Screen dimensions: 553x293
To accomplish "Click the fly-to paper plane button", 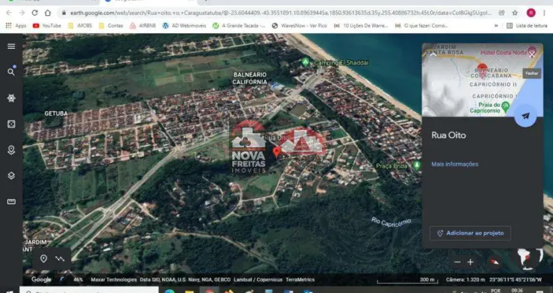I will pyautogui.click(x=525, y=116).
